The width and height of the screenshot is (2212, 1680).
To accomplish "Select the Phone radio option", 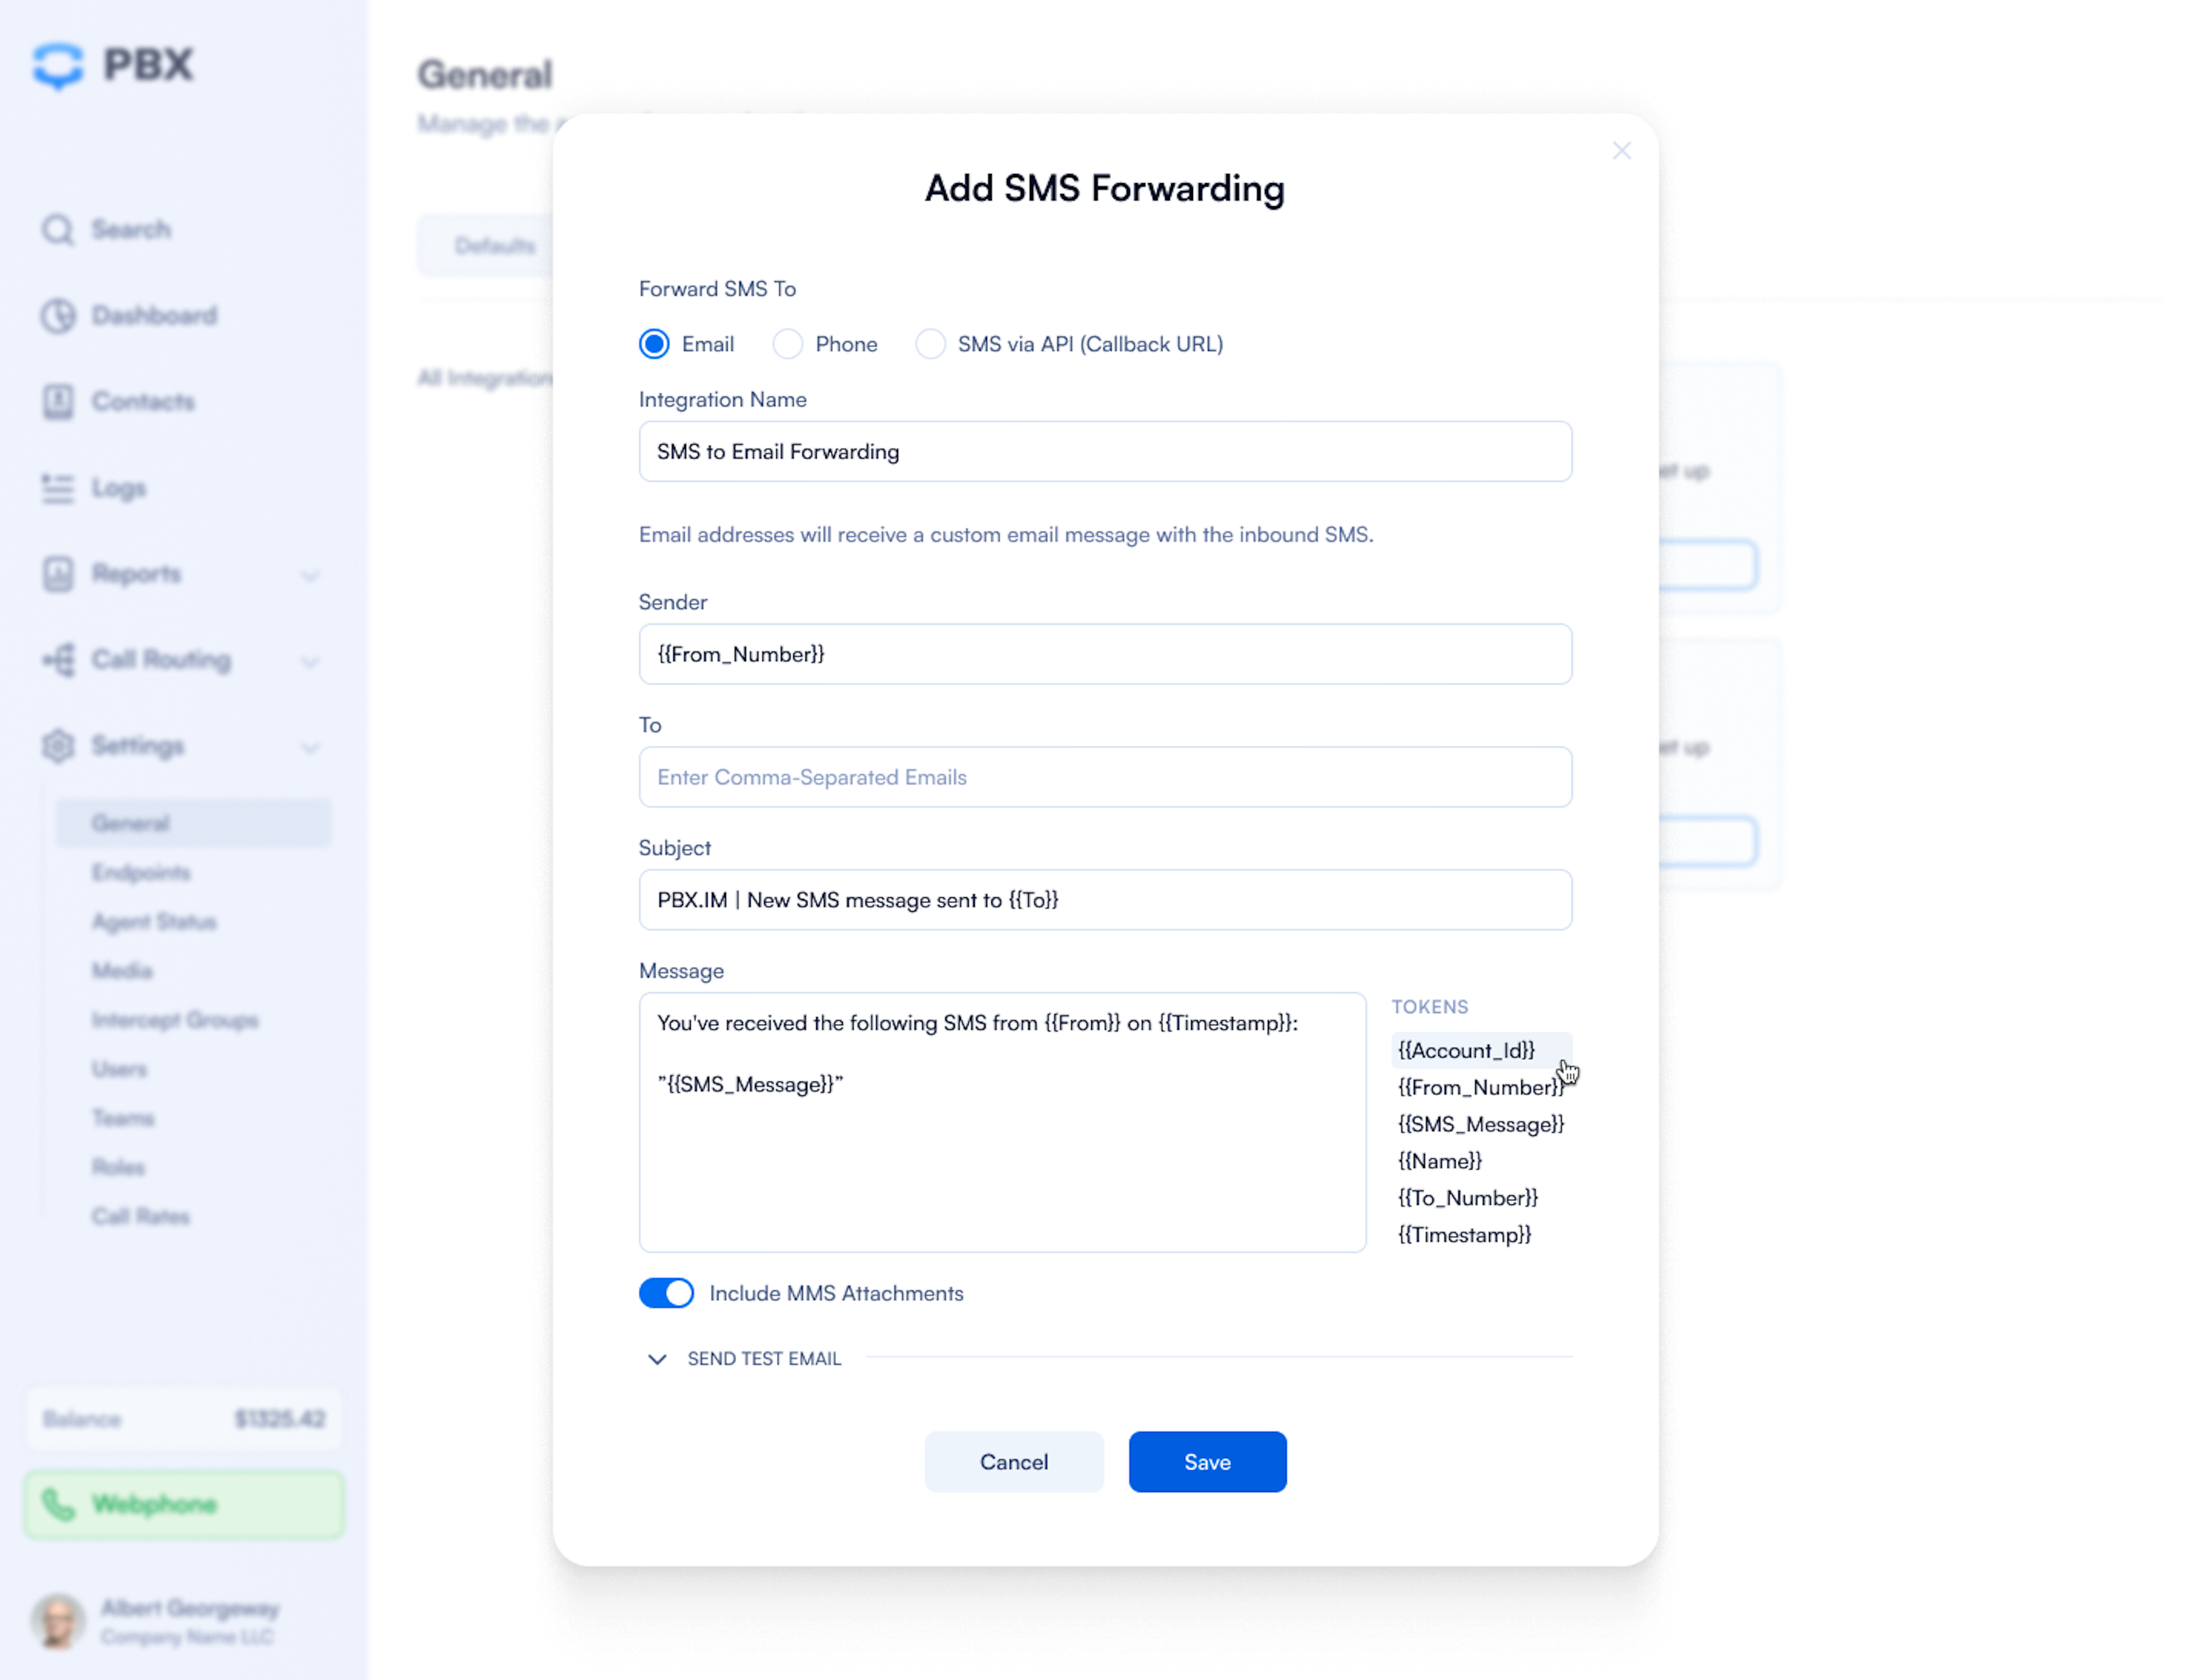I will click(x=787, y=344).
